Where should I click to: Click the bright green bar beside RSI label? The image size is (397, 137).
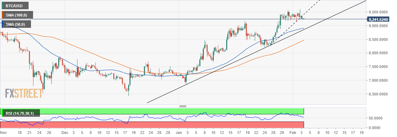(1, 113)
